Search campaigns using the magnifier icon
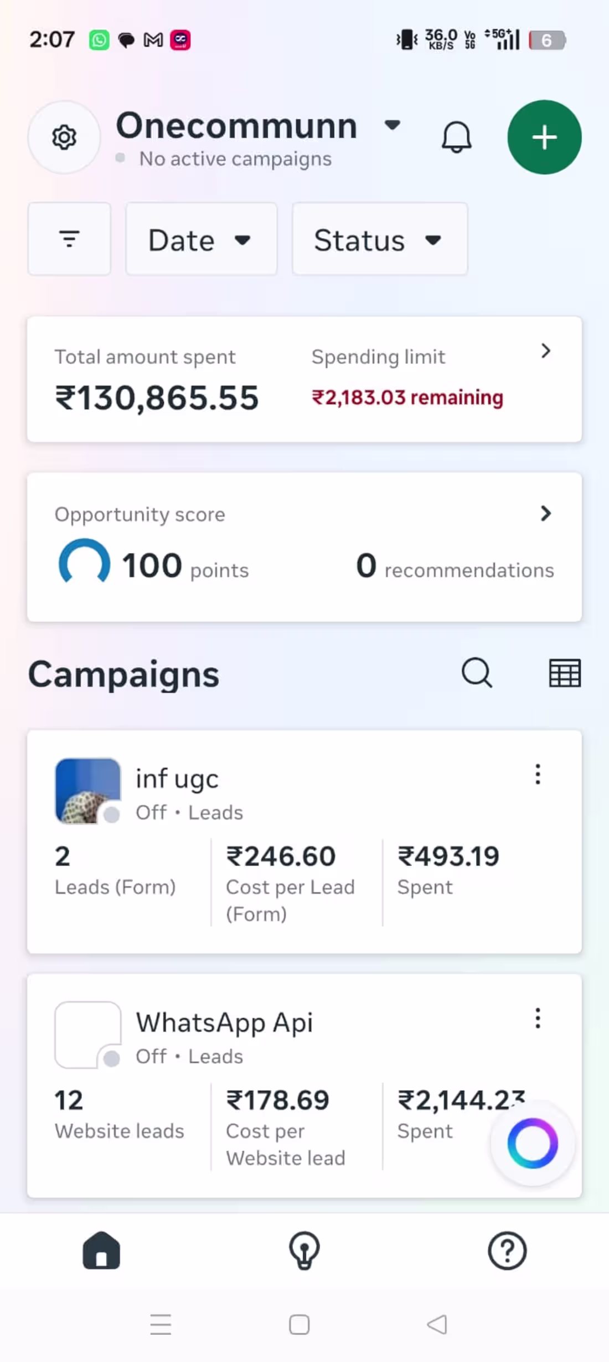Image resolution: width=609 pixels, height=1362 pixels. [477, 673]
